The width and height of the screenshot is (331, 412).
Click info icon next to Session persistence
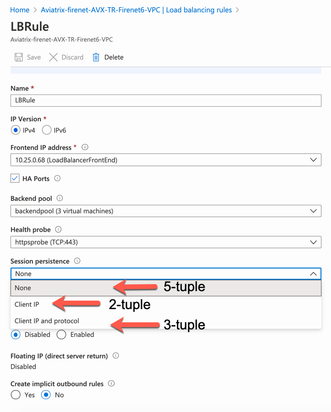tap(77, 261)
